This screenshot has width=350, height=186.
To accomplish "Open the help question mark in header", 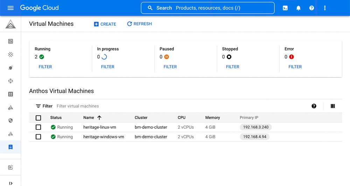I will [311, 8].
